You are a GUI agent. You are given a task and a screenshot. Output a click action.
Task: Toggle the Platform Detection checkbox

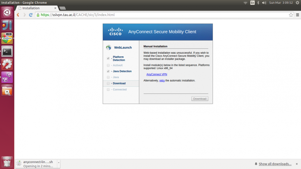[x=108, y=58]
